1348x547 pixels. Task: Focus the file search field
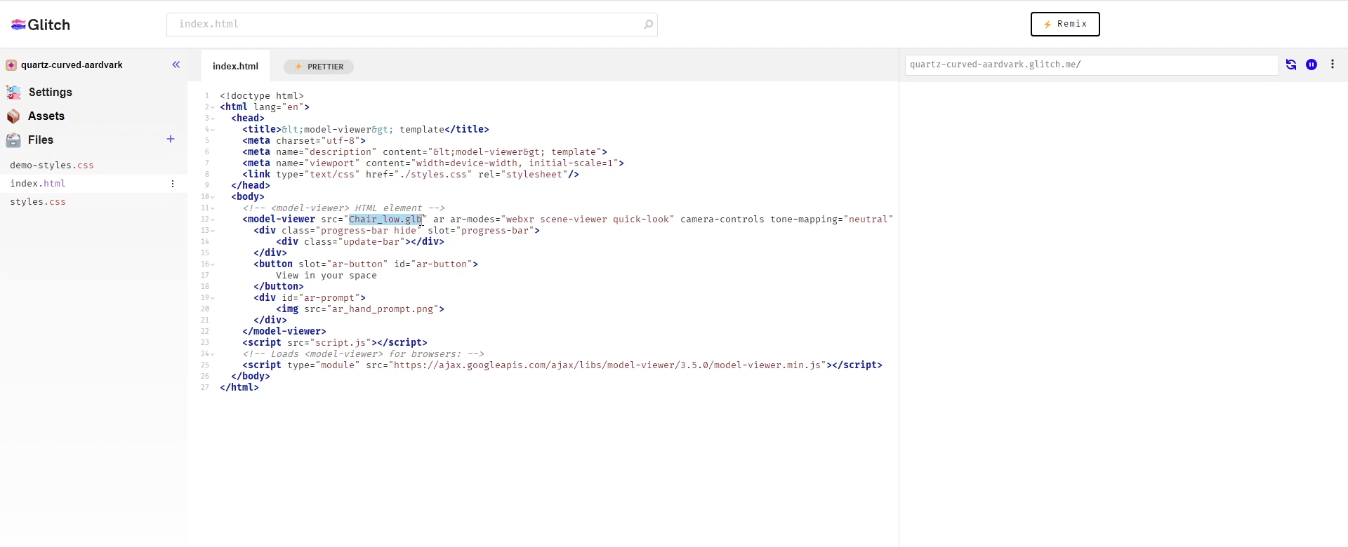tap(411, 25)
